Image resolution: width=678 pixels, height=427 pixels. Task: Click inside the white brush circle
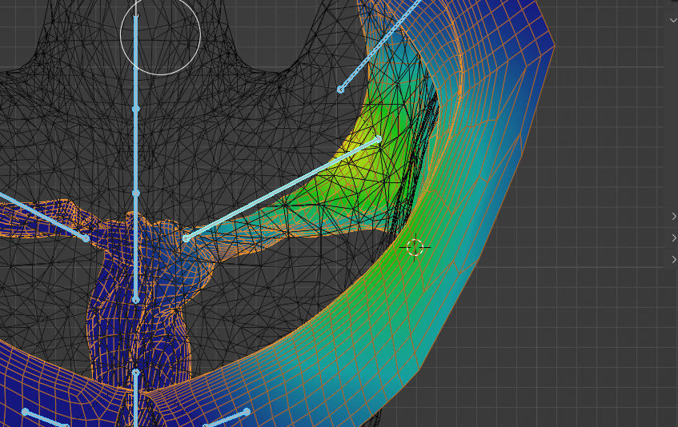point(172,36)
